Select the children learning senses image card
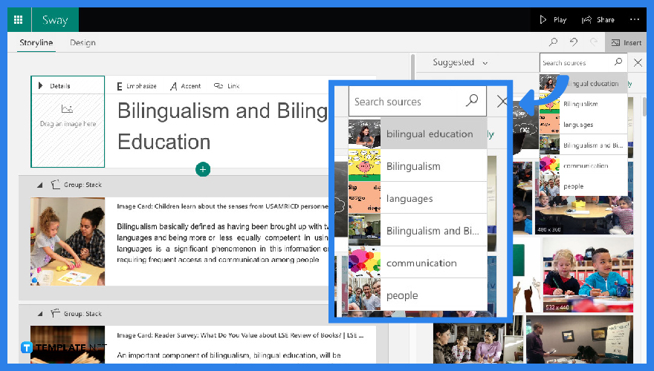This screenshot has width=654, height=371. click(68, 241)
